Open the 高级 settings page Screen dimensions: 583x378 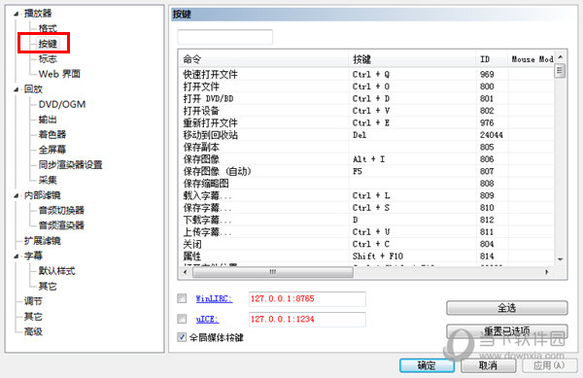(33, 331)
